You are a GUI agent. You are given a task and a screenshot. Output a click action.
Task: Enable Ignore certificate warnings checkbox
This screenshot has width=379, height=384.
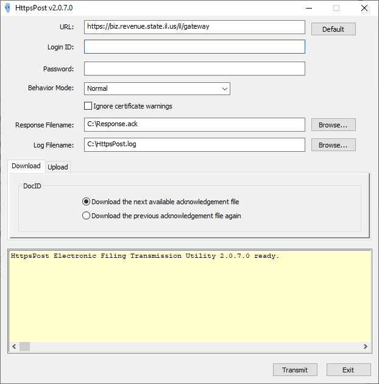[88, 106]
